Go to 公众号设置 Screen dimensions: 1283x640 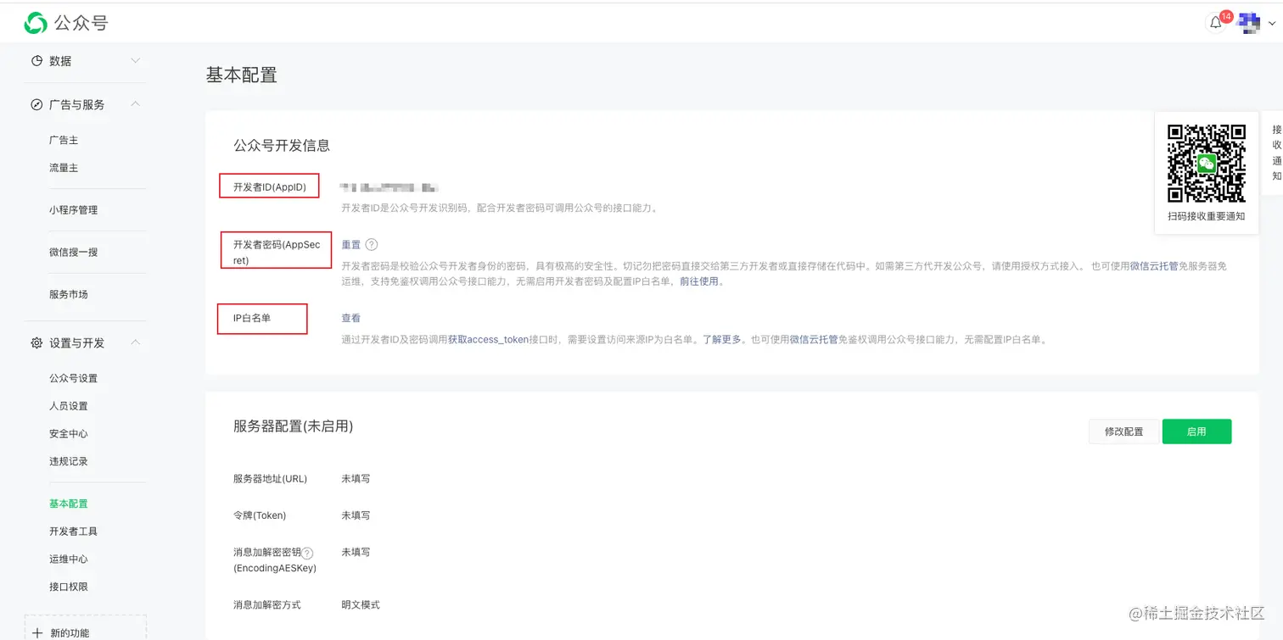click(x=73, y=378)
